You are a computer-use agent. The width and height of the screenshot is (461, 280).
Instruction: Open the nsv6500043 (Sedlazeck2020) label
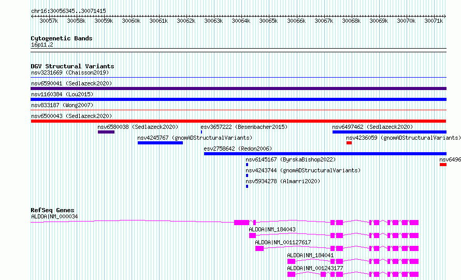tap(71, 116)
